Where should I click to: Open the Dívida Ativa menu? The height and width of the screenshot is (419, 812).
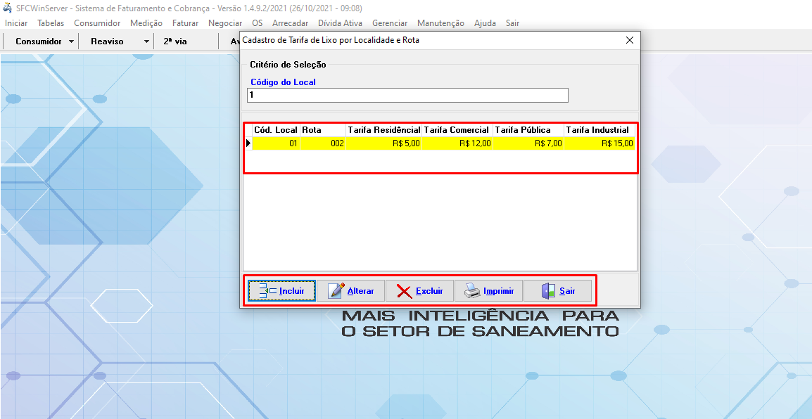340,22
